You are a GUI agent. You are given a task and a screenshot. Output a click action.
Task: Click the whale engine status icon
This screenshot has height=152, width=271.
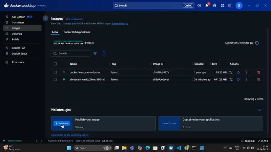pos(4,140)
